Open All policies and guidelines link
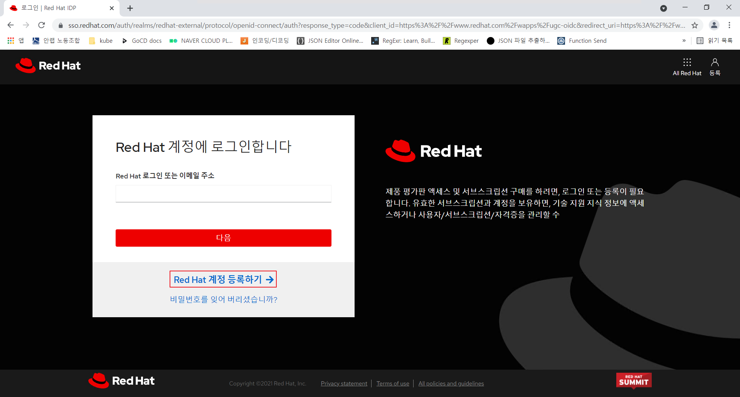740x397 pixels. (x=451, y=384)
